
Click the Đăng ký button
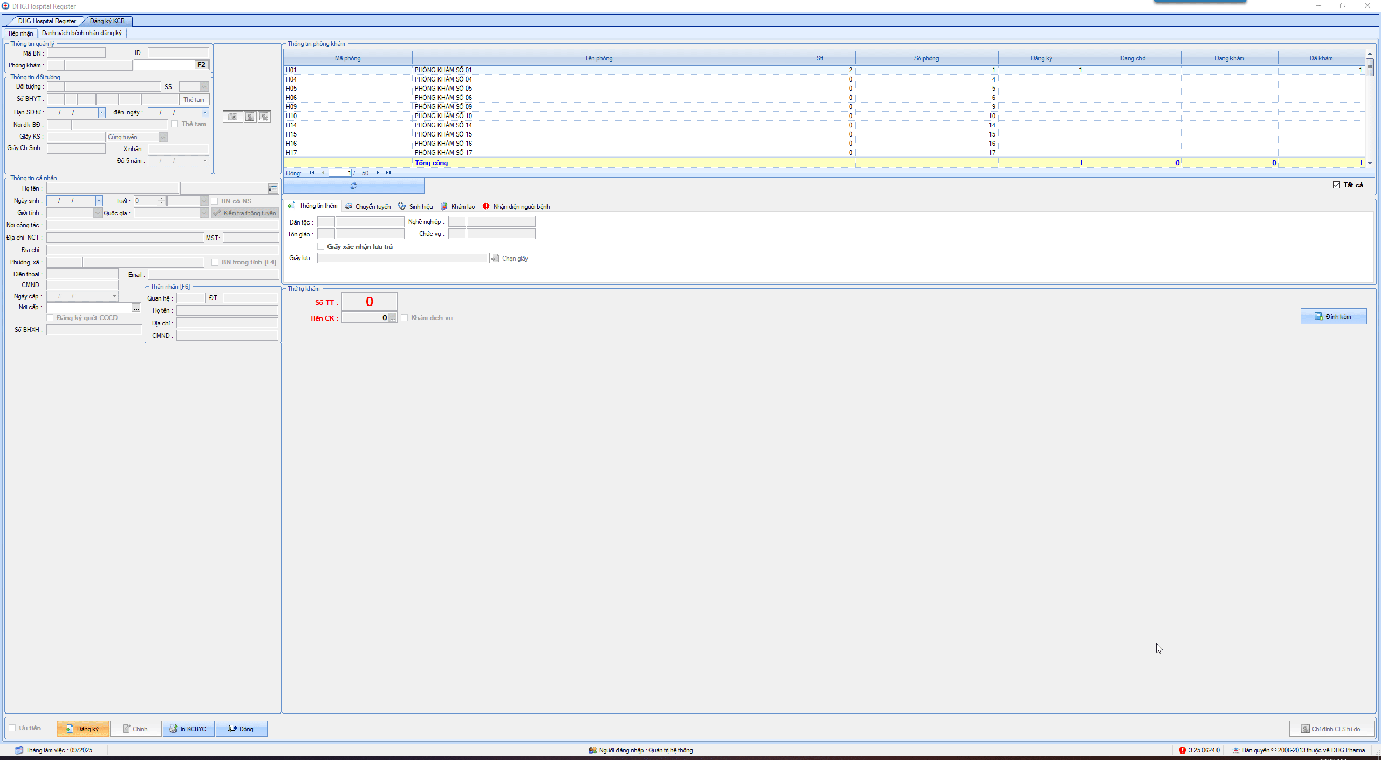[83, 729]
